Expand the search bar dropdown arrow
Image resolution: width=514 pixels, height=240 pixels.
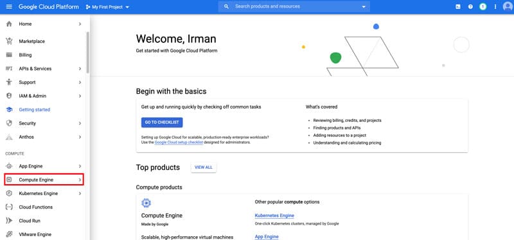364,7
